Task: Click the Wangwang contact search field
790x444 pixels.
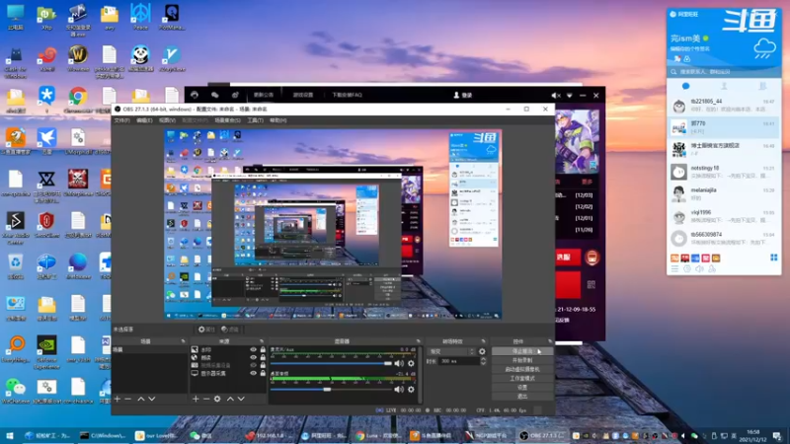Action: [x=724, y=71]
